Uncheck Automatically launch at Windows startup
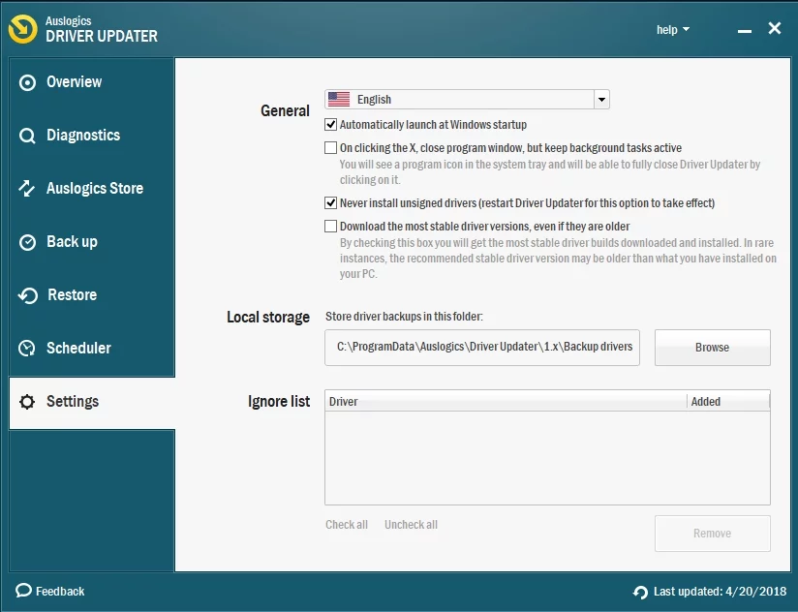 coord(331,125)
